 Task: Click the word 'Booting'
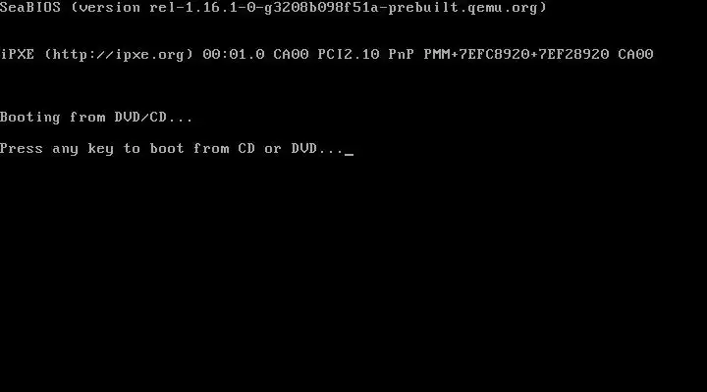pyautogui.click(x=30, y=118)
